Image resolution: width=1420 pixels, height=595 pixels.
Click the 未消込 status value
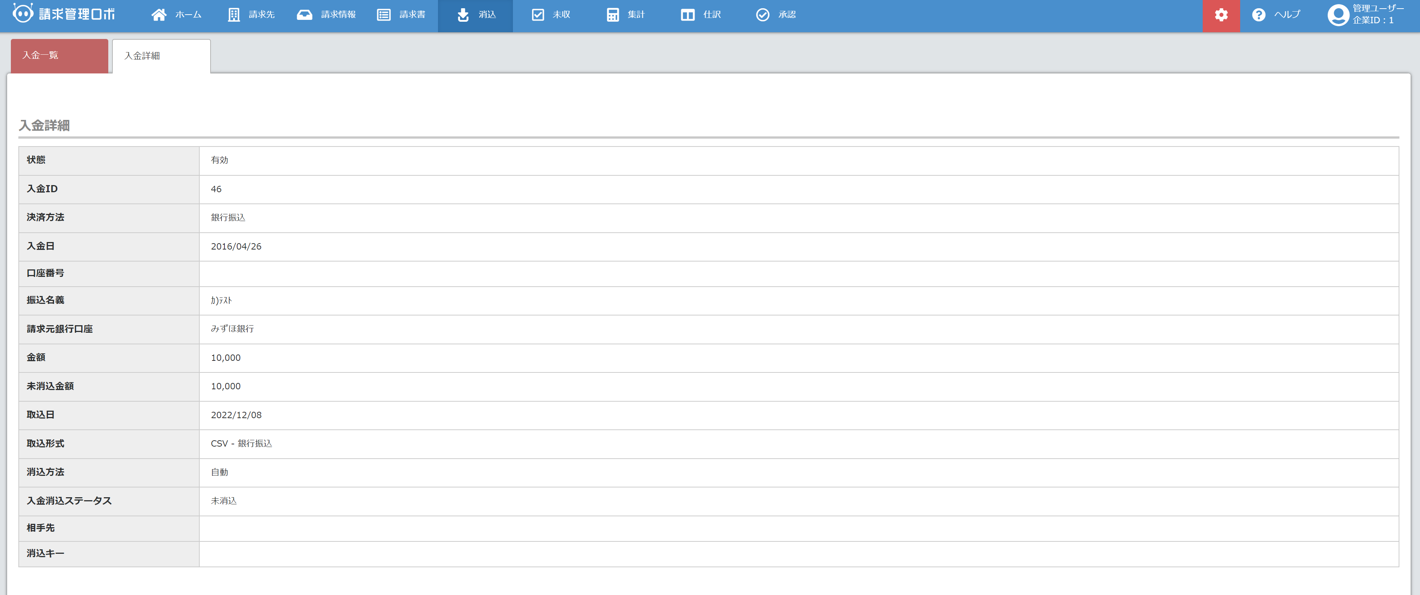pos(224,501)
